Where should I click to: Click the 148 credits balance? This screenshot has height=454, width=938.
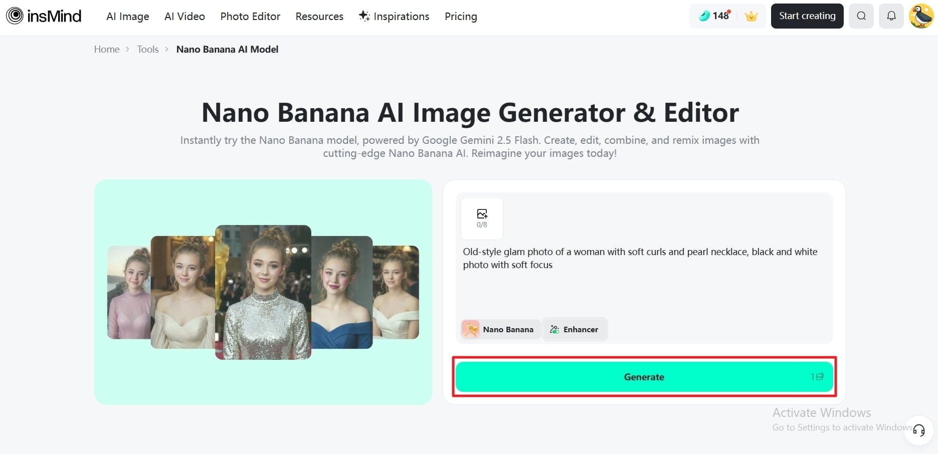pyautogui.click(x=714, y=16)
